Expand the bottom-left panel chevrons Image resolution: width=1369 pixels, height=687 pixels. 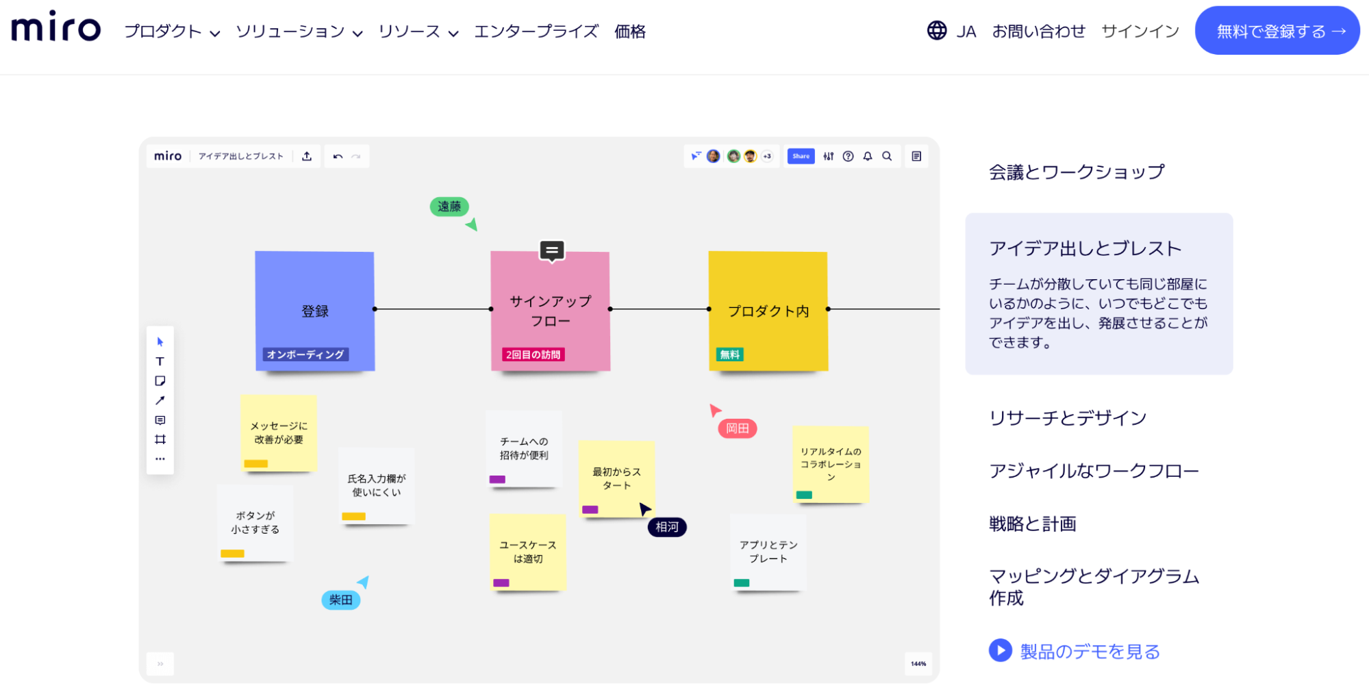coord(160,664)
